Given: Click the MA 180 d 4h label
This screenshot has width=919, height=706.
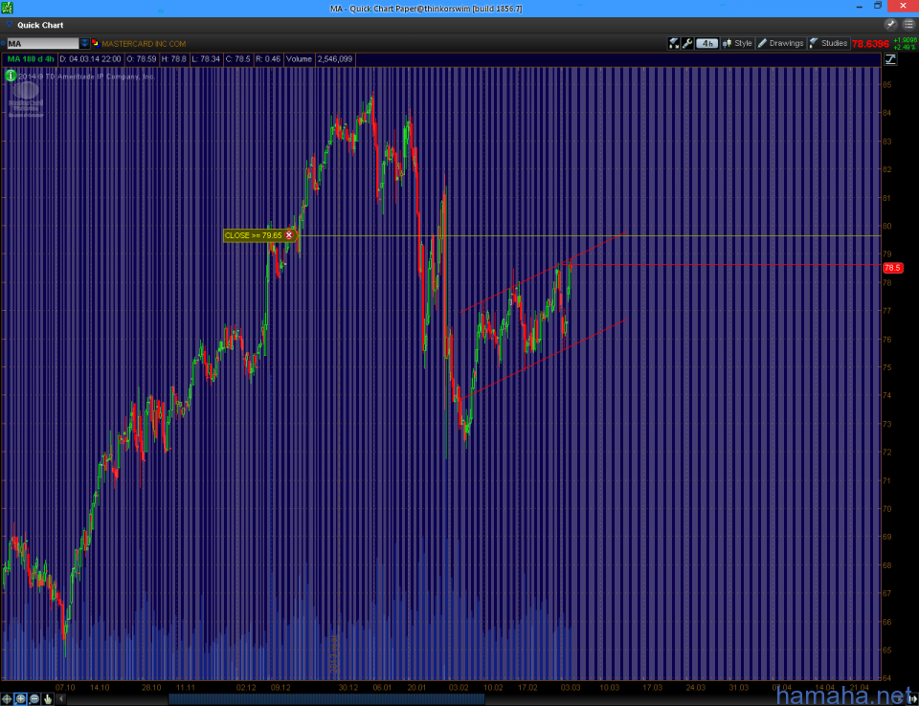Looking at the screenshot, I should pyautogui.click(x=31, y=59).
